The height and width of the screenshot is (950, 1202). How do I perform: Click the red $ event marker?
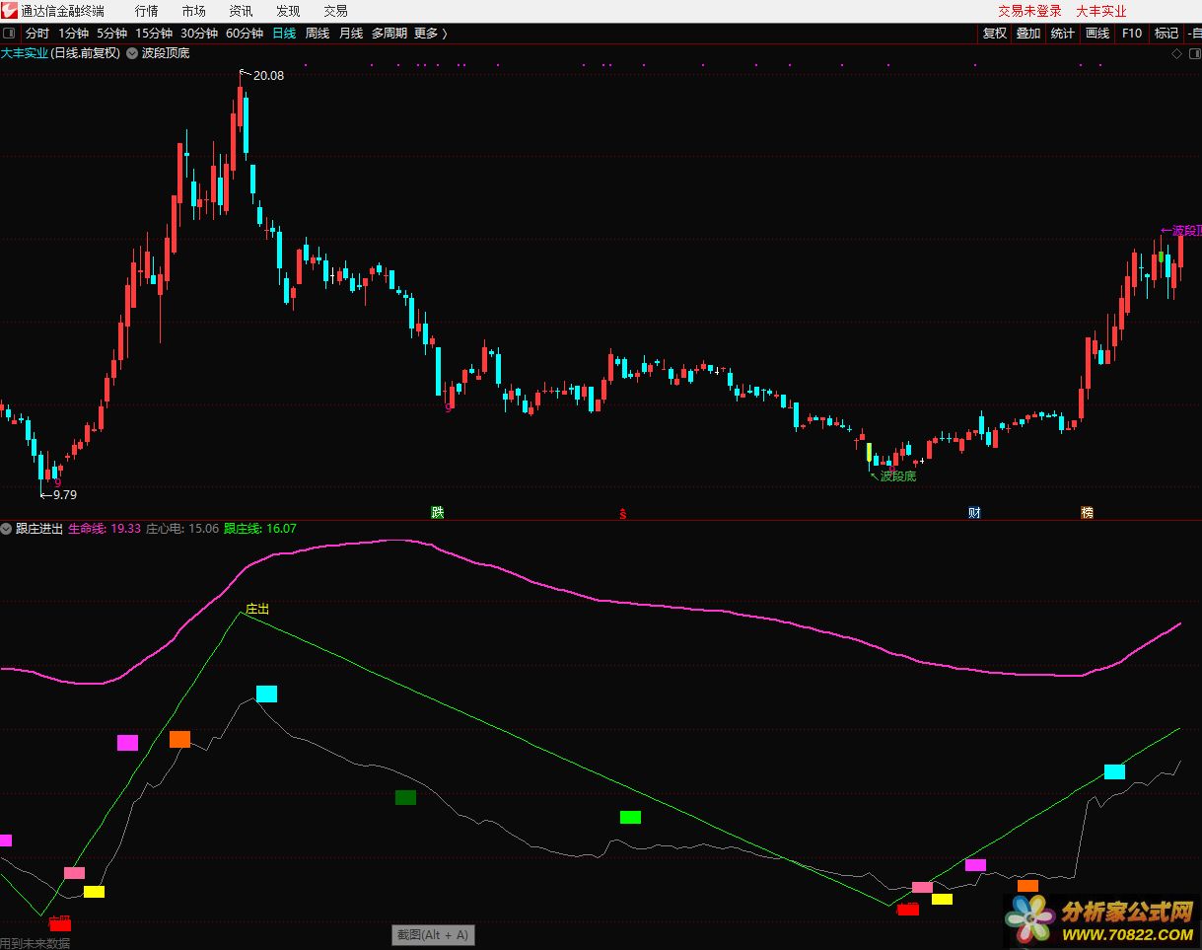coord(622,514)
